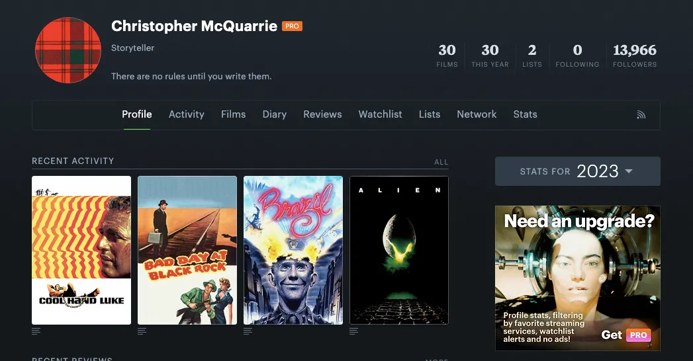Image resolution: width=693 pixels, height=361 pixels.
Task: Open the Reviews tab
Action: pyautogui.click(x=322, y=114)
